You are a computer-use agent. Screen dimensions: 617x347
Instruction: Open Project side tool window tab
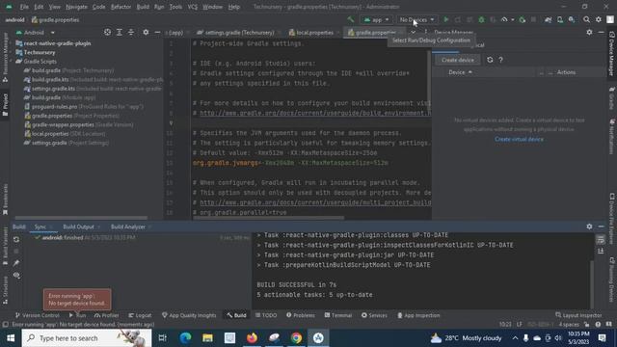tap(5, 105)
